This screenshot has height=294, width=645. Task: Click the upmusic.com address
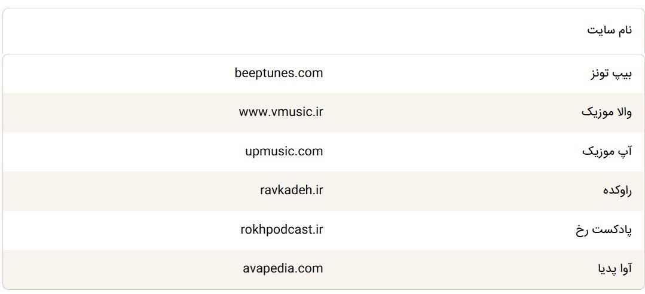pyautogui.click(x=283, y=151)
